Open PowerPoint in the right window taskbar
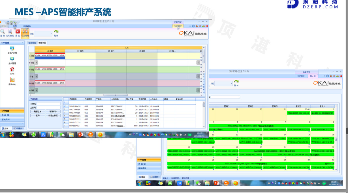This screenshot has height=193, width=348. click(x=217, y=183)
